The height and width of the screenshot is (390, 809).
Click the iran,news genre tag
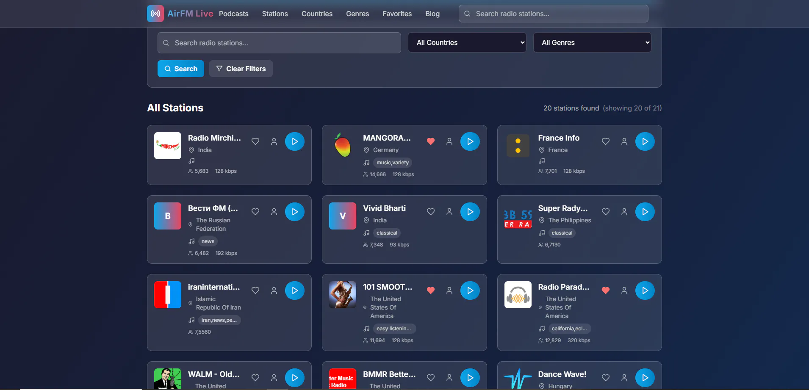219,320
